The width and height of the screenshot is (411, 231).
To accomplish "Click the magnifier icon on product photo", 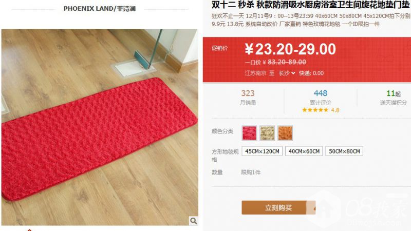I will click(x=194, y=221).
